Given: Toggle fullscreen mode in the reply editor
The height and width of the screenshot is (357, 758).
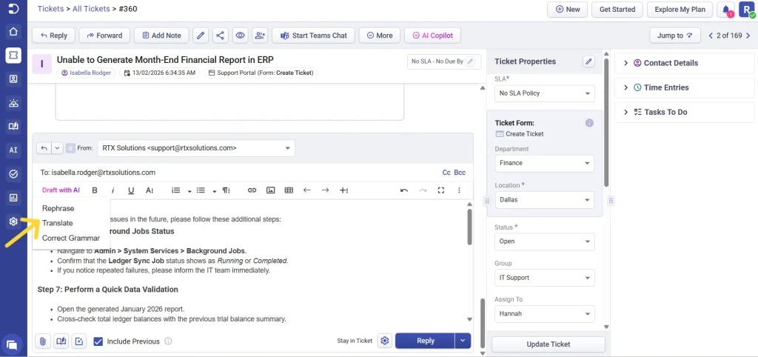Looking at the screenshot, I should [441, 190].
